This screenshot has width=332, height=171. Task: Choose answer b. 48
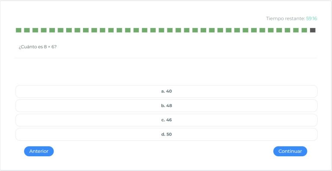166,106
